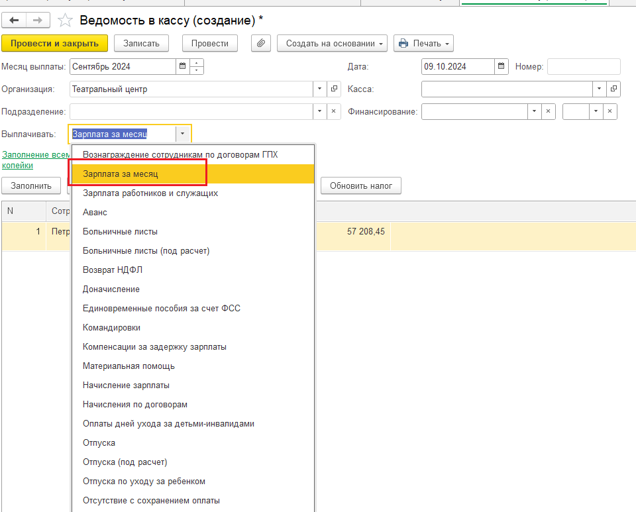Go back with the left arrow button
The height and width of the screenshot is (512, 636).
[14, 21]
